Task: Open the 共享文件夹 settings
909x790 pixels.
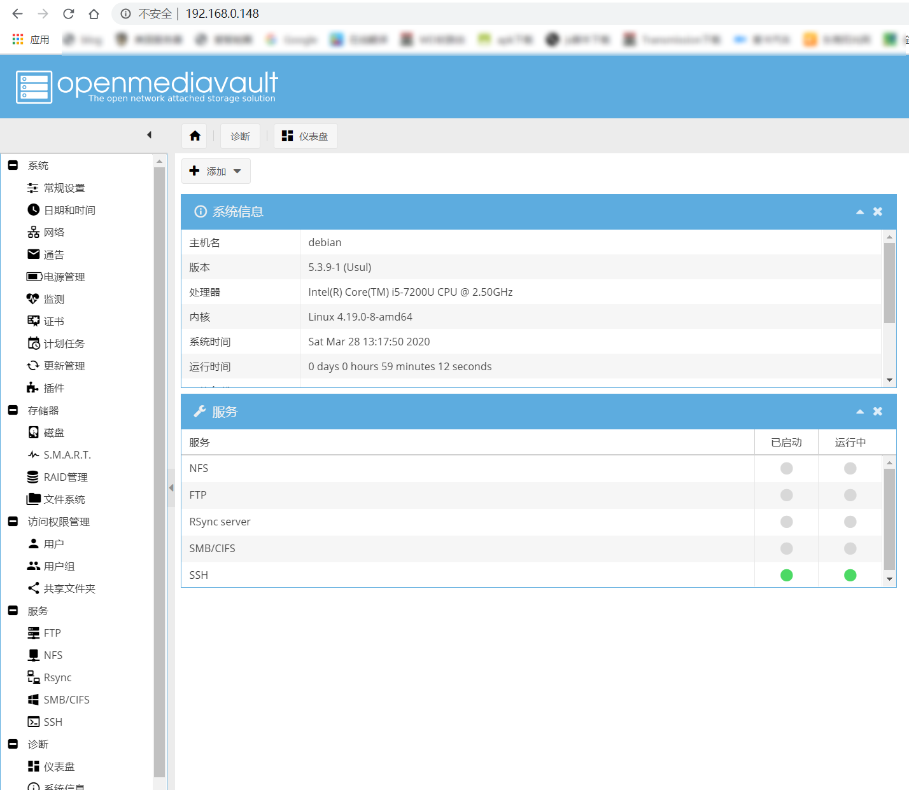Action: pos(69,588)
